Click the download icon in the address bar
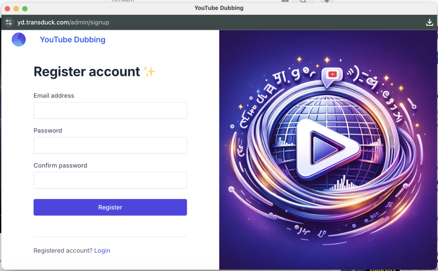The height and width of the screenshot is (271, 438). [429, 22]
